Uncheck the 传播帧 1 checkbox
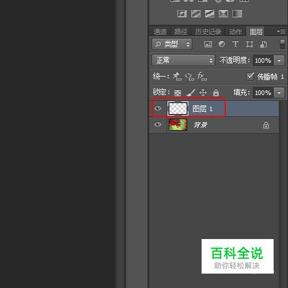This screenshot has height=288, width=288. point(250,77)
